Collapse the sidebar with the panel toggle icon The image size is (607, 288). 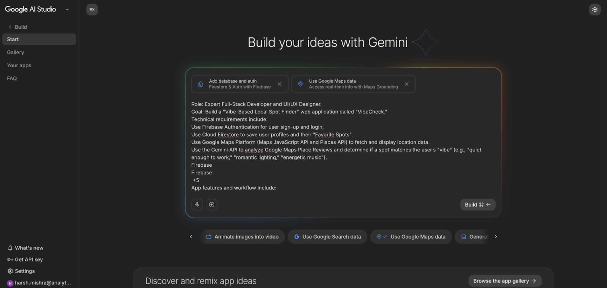click(92, 9)
